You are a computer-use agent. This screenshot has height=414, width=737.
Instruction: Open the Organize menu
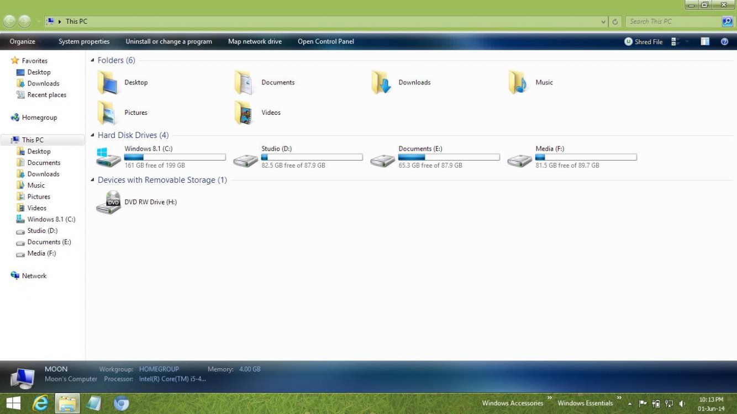pyautogui.click(x=23, y=41)
